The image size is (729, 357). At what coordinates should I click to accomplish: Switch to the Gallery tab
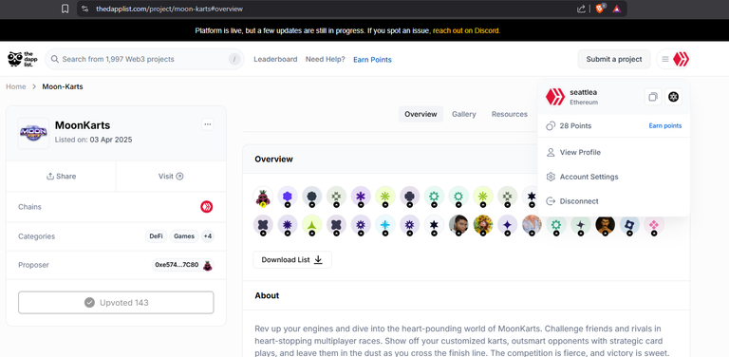point(463,114)
